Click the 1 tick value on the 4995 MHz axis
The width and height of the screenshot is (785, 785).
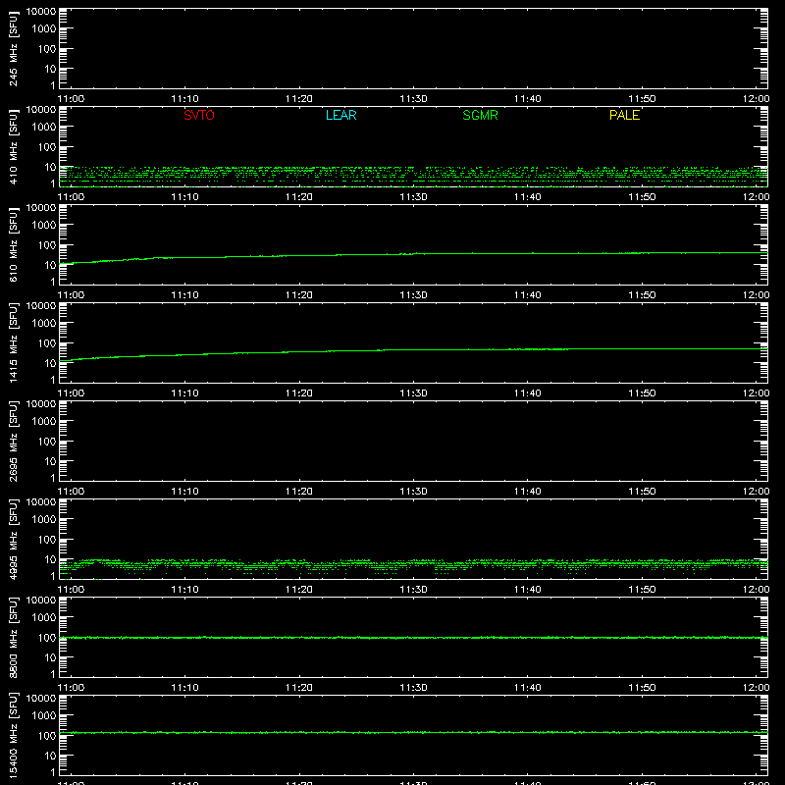pyautogui.click(x=53, y=576)
